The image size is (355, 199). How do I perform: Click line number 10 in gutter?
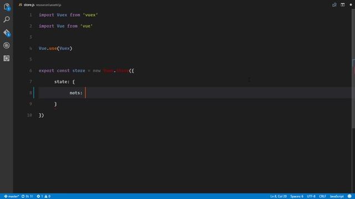pyautogui.click(x=29, y=115)
